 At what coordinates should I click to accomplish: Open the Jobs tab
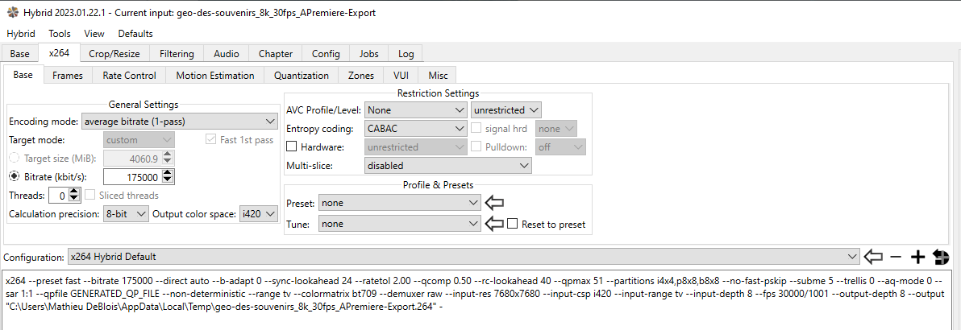point(368,54)
